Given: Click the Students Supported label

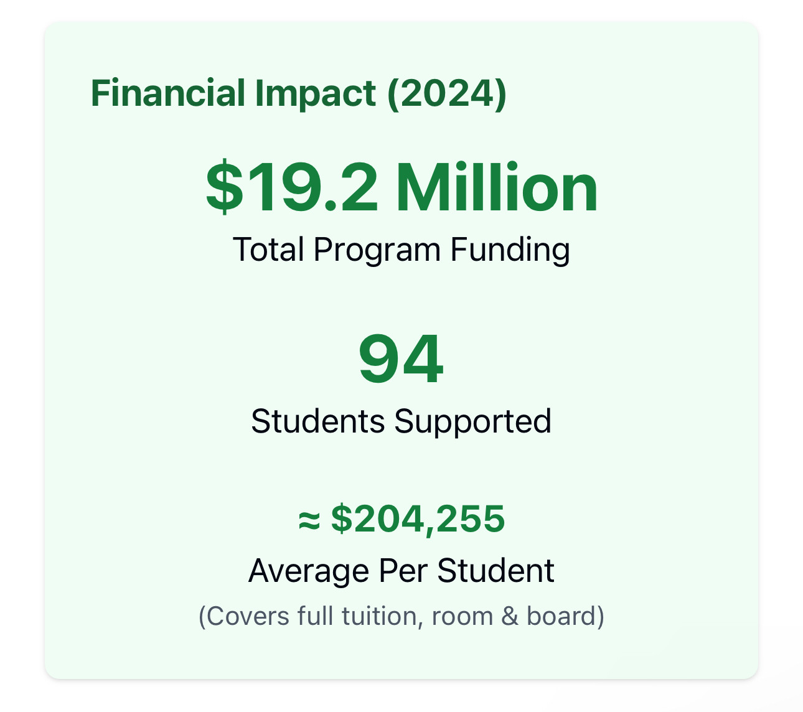Looking at the screenshot, I should 401,421.
